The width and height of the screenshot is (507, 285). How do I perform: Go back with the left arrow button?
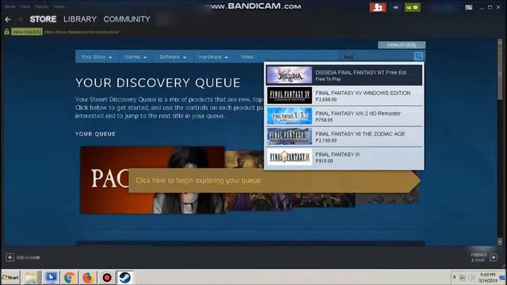[x=8, y=19]
